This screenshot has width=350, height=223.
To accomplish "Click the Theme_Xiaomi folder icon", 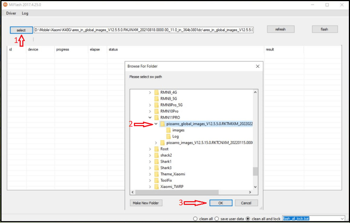I will click(157, 174).
